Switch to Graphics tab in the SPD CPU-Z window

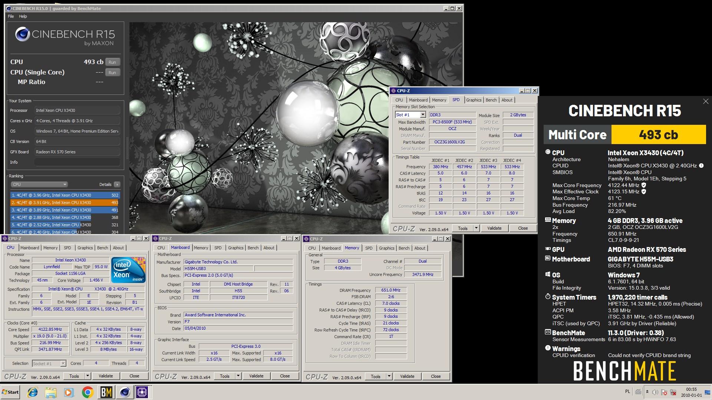point(474,100)
